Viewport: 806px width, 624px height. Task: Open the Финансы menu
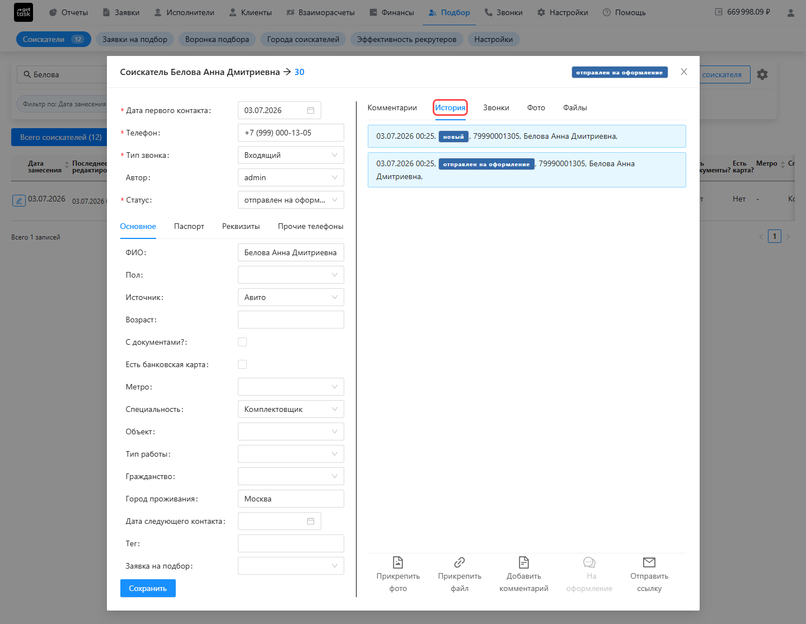tap(392, 12)
